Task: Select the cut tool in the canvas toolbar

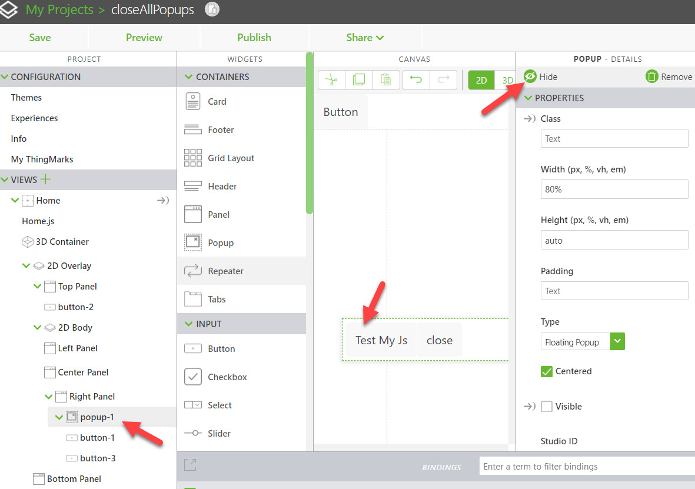Action: [331, 79]
